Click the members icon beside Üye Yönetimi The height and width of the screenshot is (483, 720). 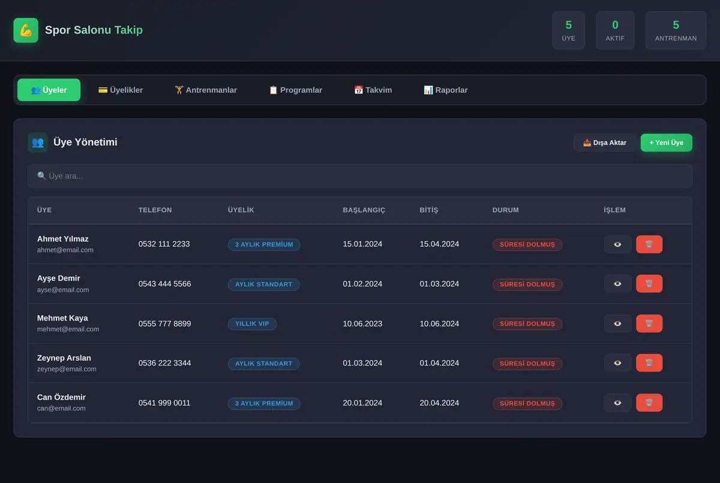click(38, 143)
